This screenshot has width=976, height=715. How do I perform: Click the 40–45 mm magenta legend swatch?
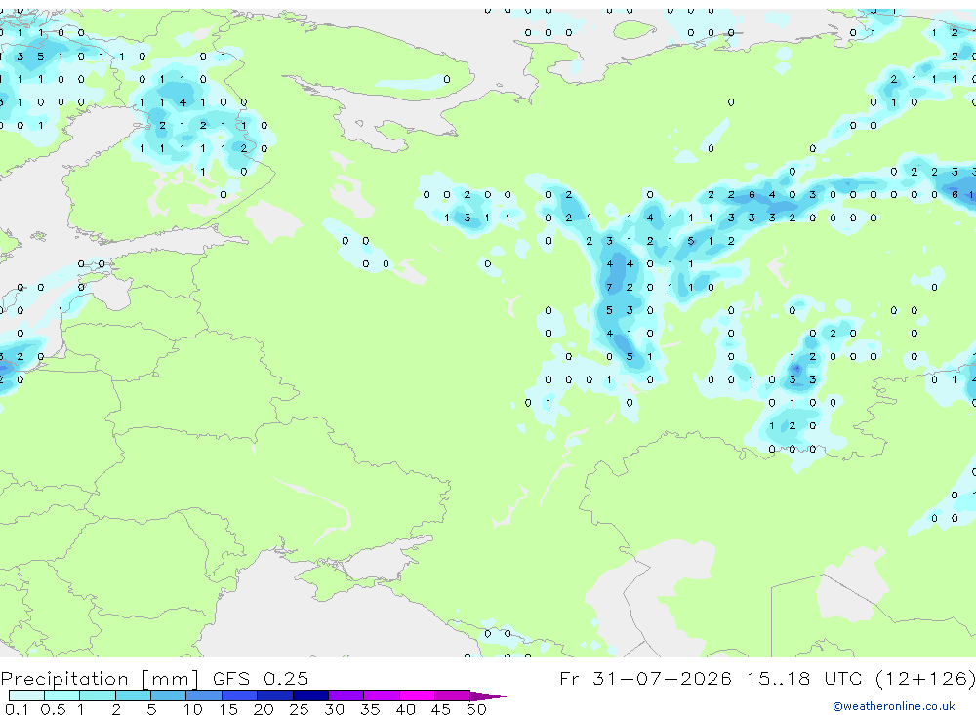tap(417, 695)
